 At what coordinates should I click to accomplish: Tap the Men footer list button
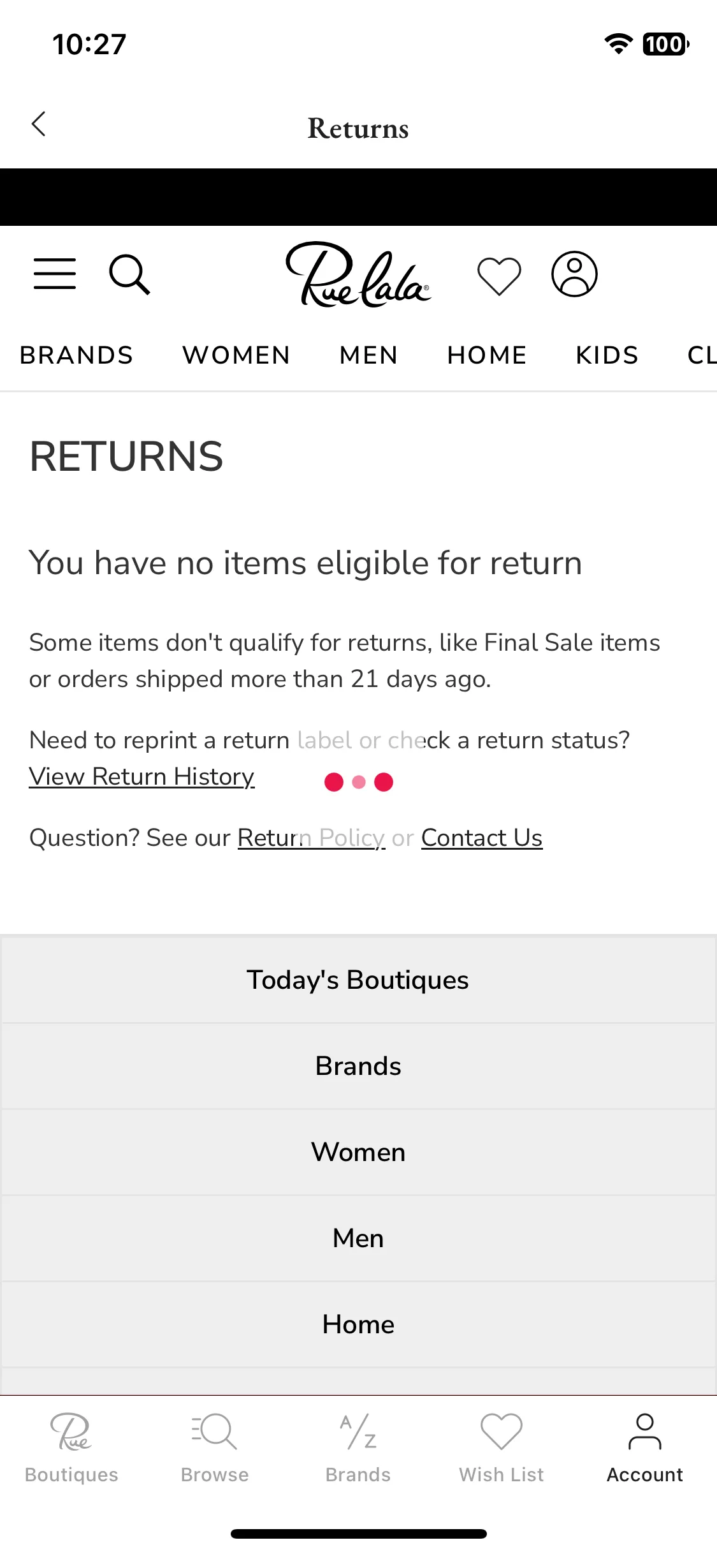point(358,1238)
